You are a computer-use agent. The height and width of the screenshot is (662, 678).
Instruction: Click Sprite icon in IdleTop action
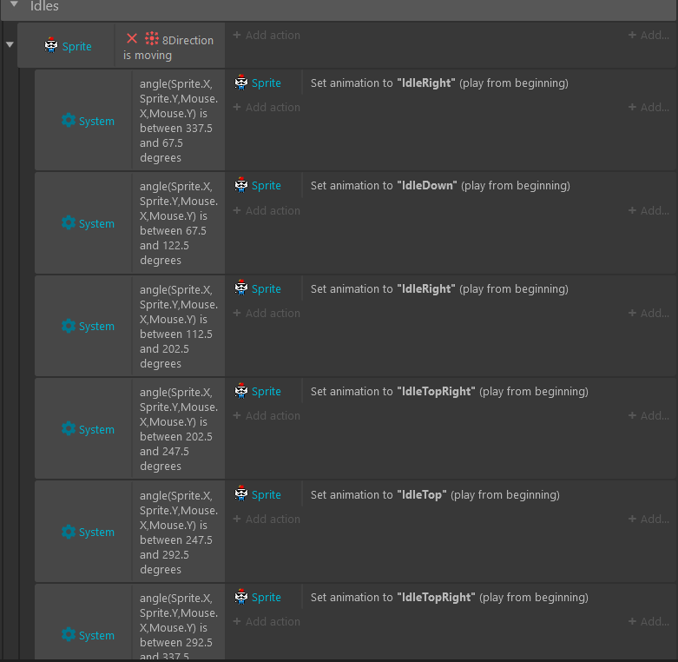point(240,493)
